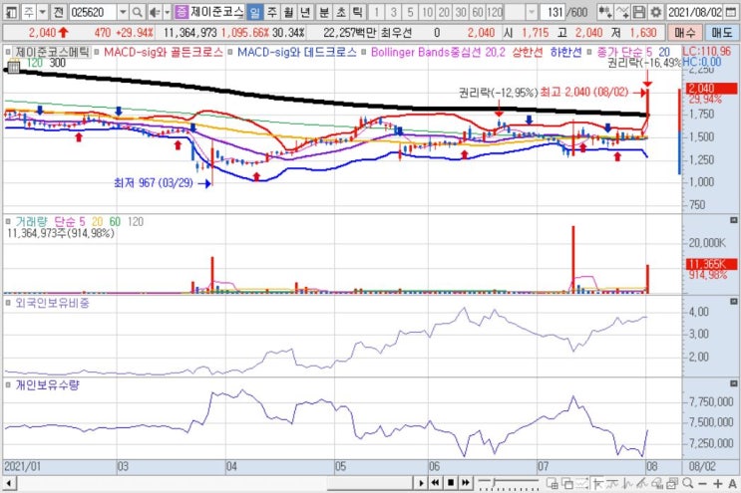Click the rewind replay button

pos(435,483)
